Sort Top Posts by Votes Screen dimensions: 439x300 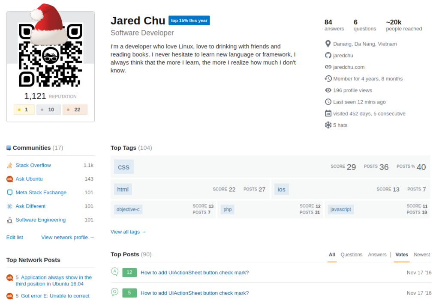pyautogui.click(x=401, y=255)
